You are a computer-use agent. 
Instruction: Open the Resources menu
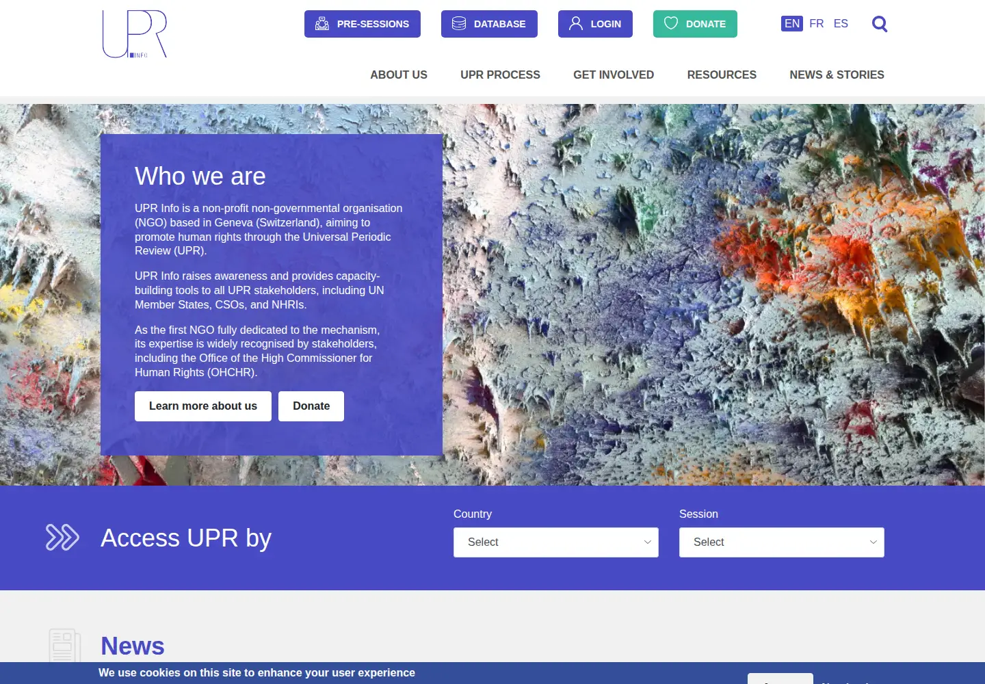(x=722, y=75)
